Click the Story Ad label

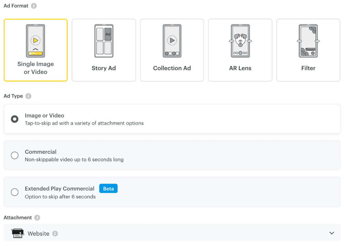[104, 68]
